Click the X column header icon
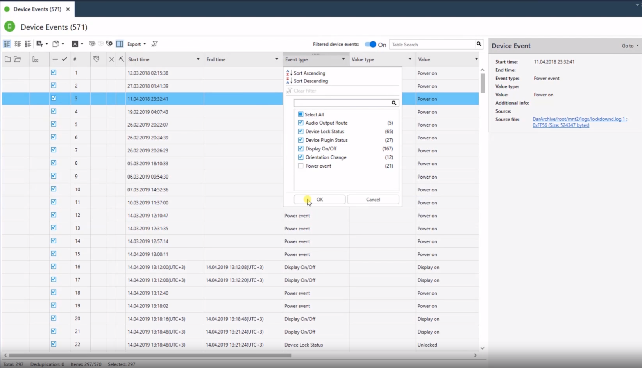 pyautogui.click(x=111, y=59)
